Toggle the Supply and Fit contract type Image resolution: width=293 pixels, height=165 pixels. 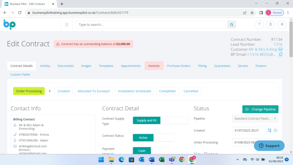(x=146, y=120)
